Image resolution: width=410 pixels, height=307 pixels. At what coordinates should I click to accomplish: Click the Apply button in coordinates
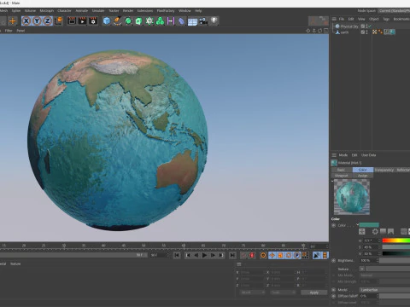tap(314, 293)
